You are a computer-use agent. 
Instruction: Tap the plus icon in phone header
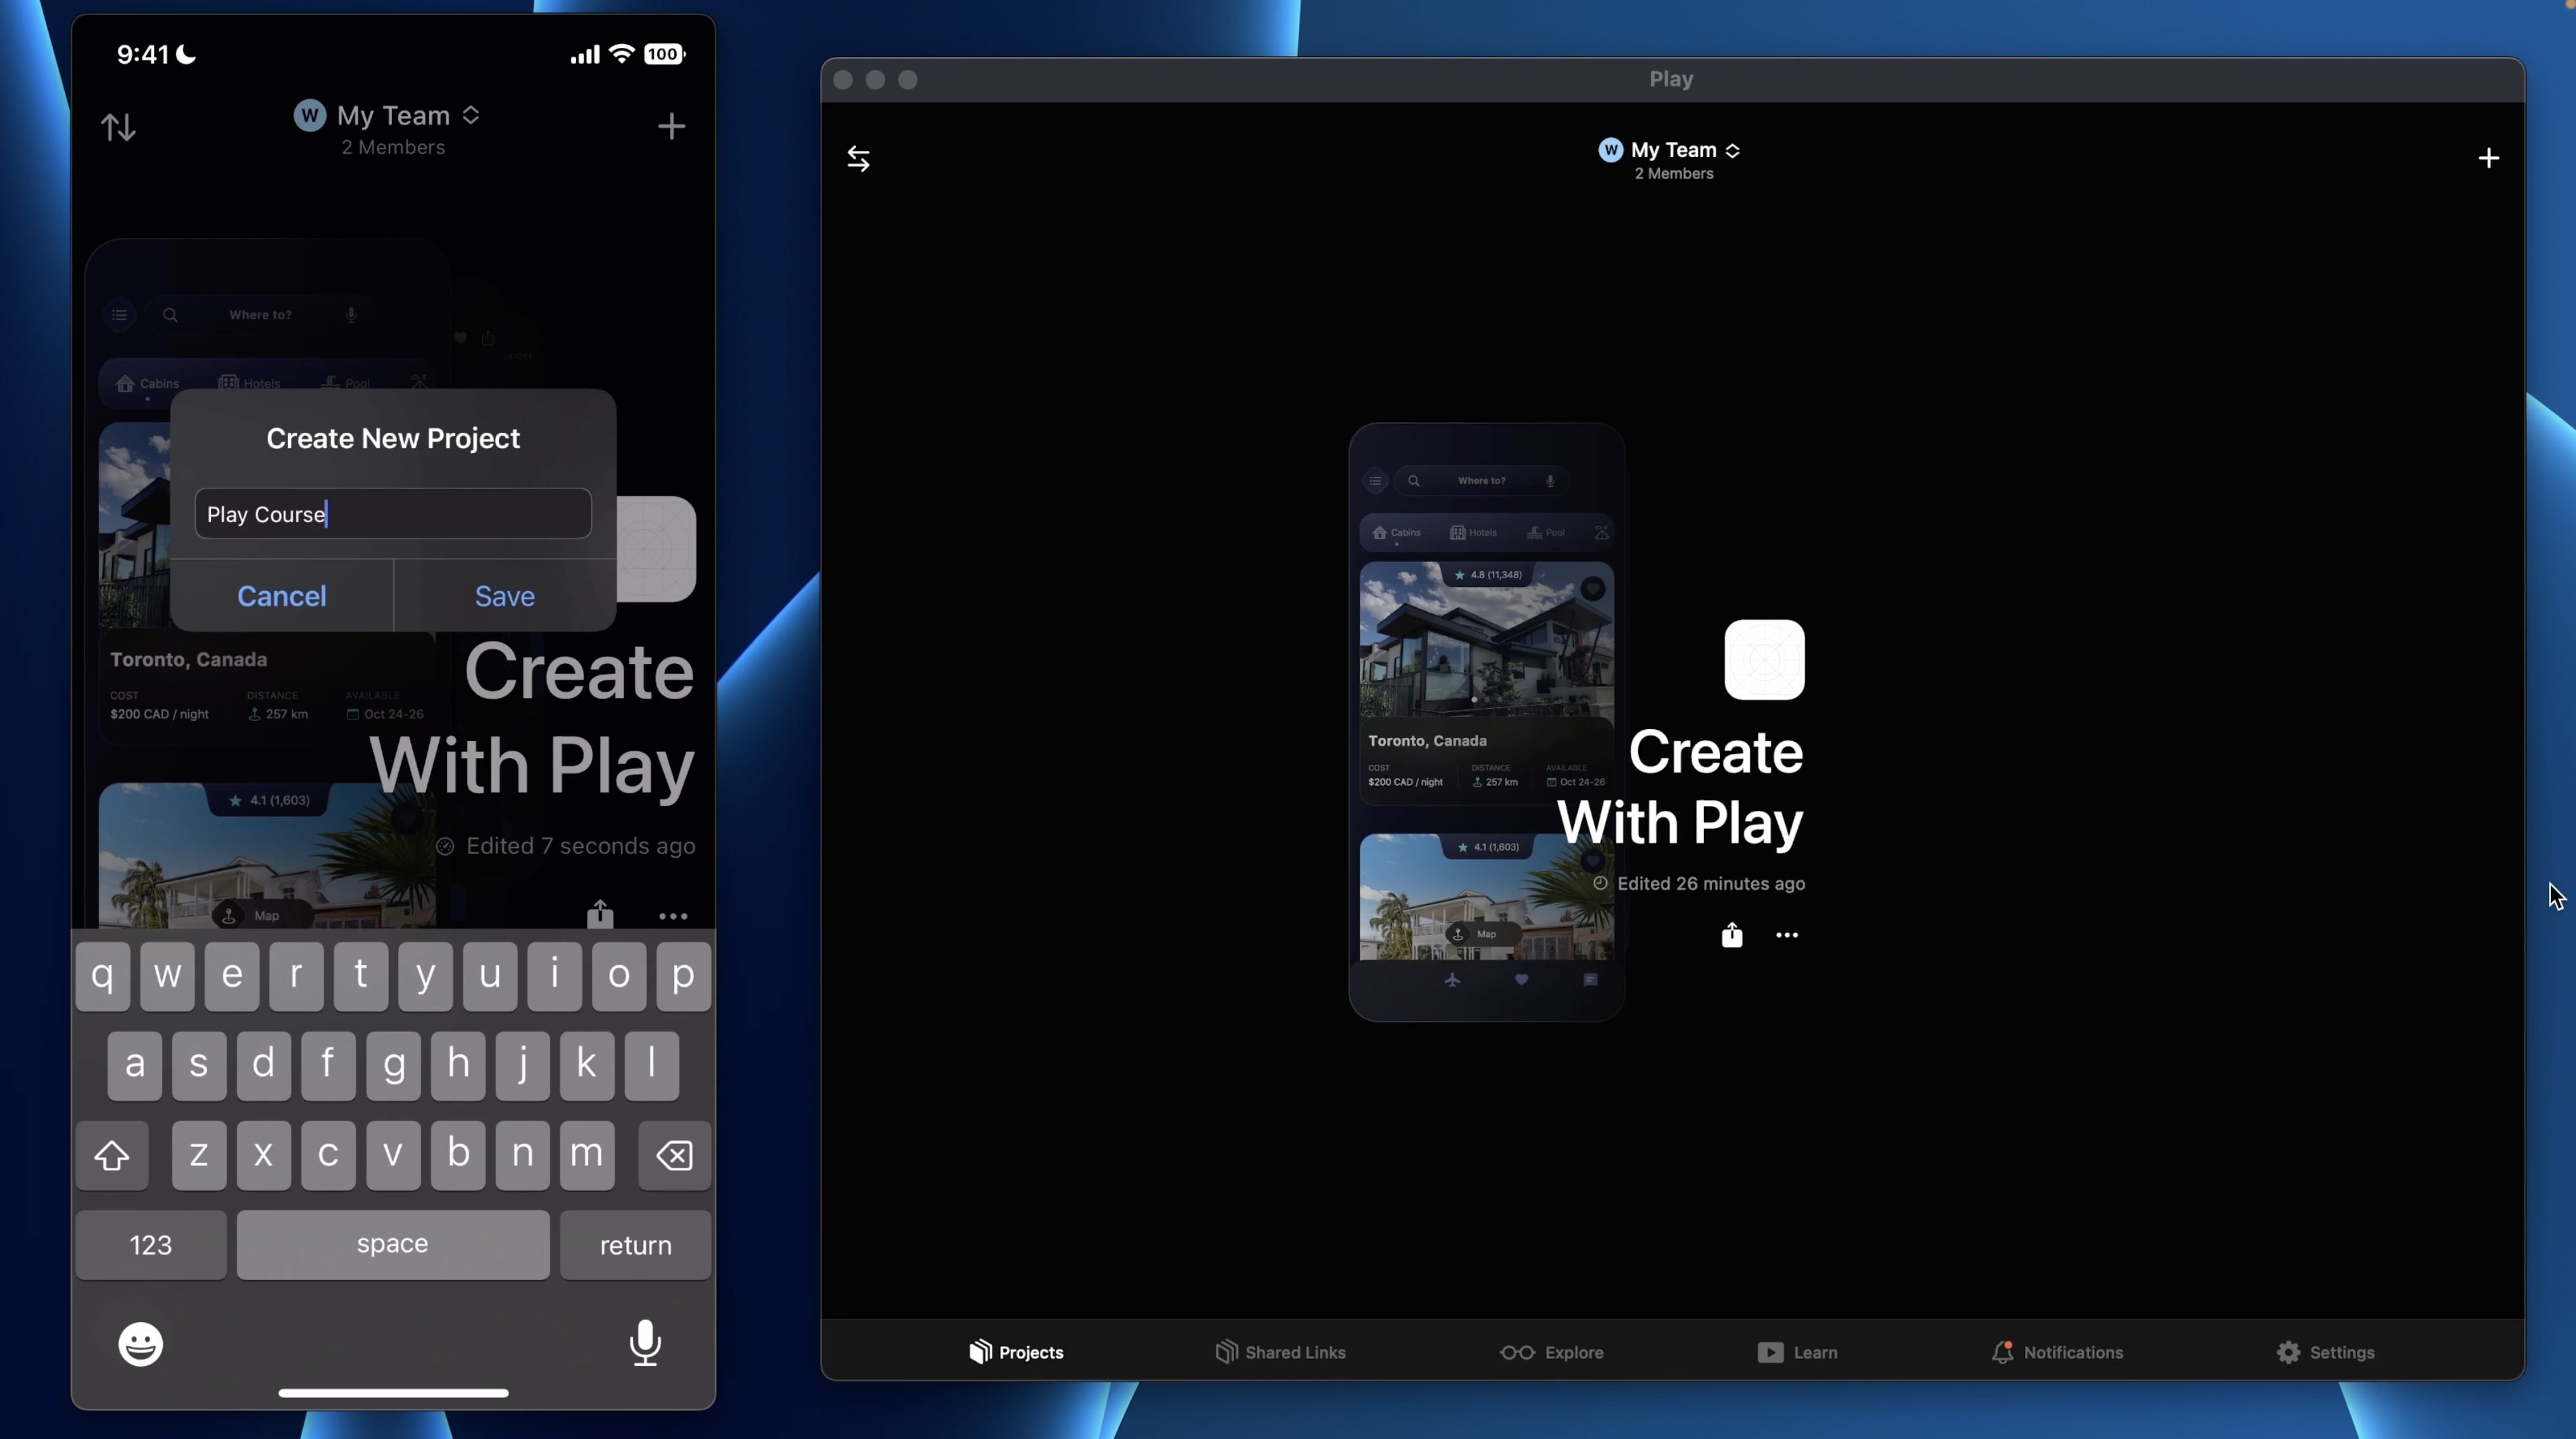(671, 126)
